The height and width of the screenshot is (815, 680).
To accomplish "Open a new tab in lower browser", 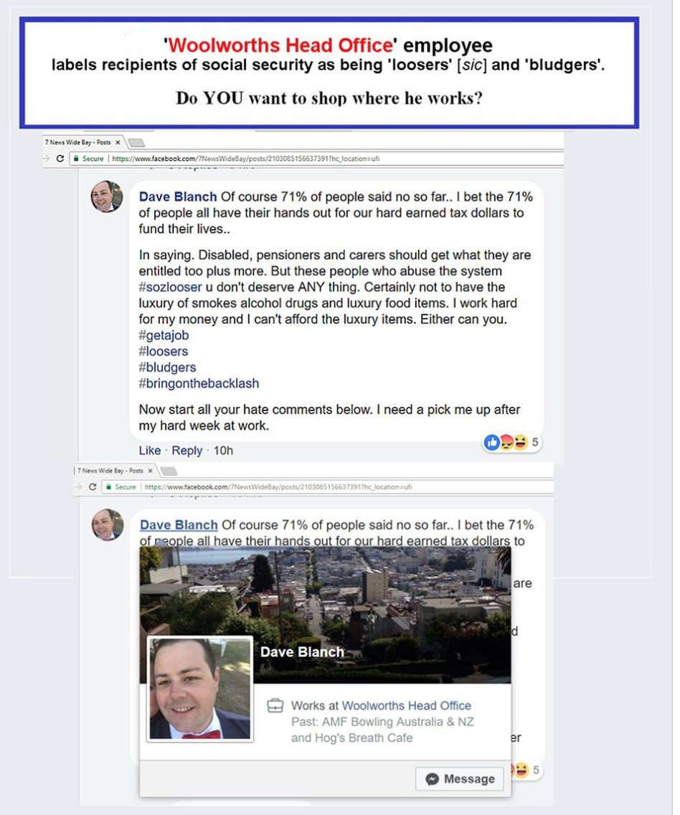I will (x=169, y=471).
